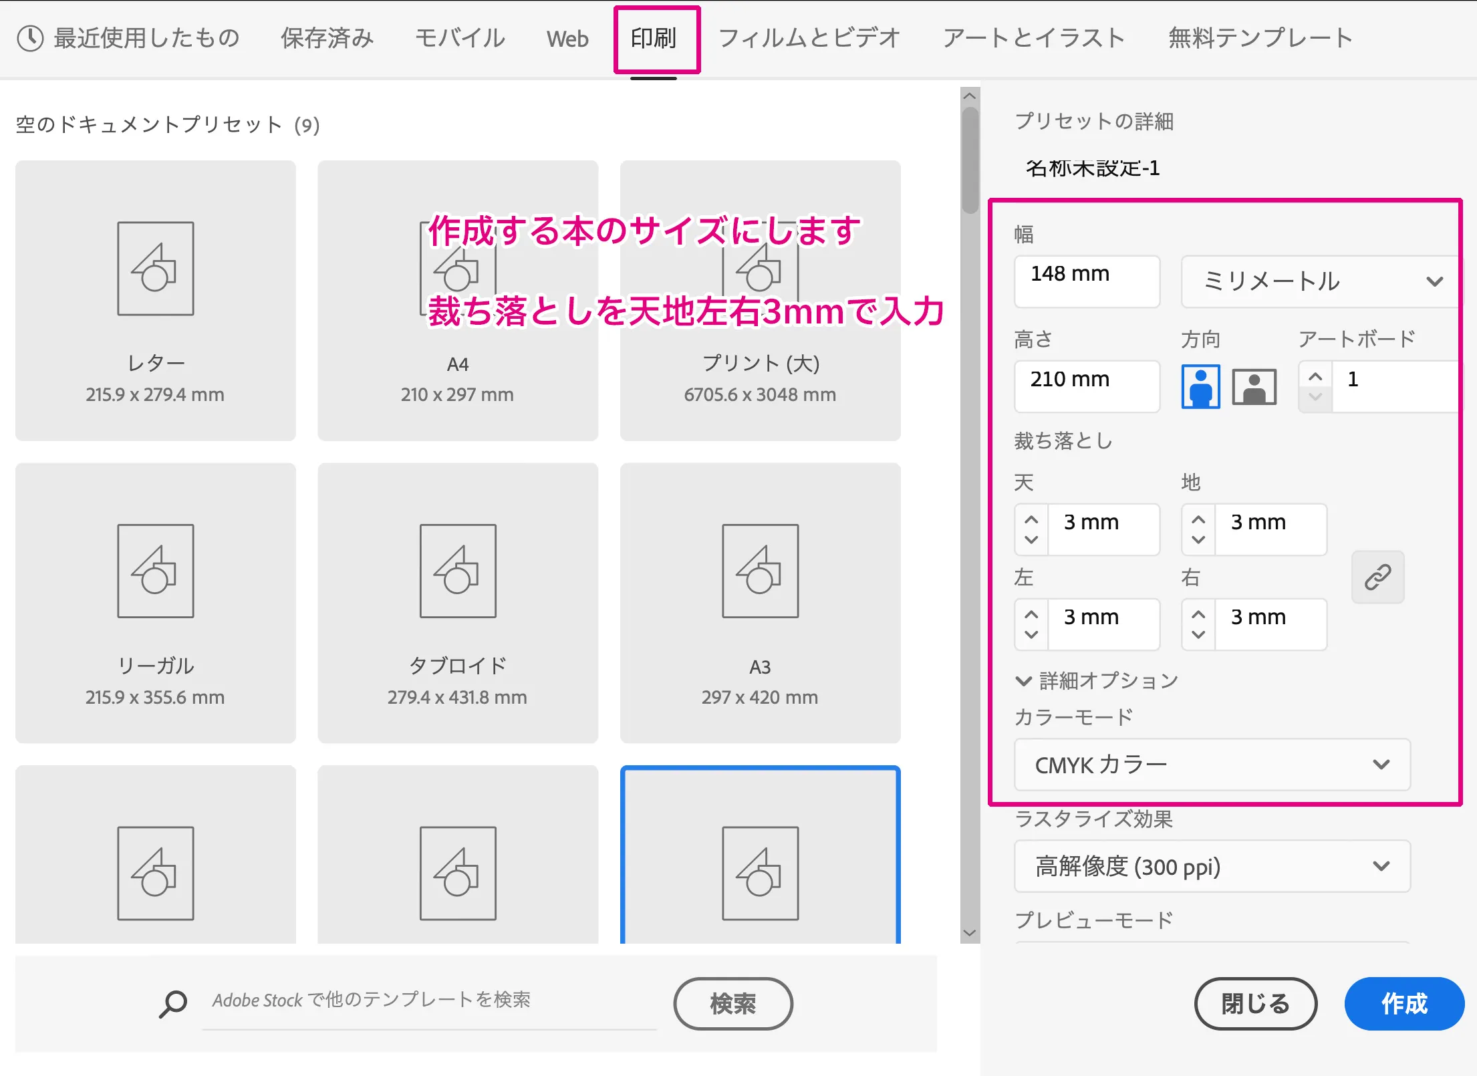Switch to アートとイラスト tab
This screenshot has width=1477, height=1076.
tap(1034, 38)
